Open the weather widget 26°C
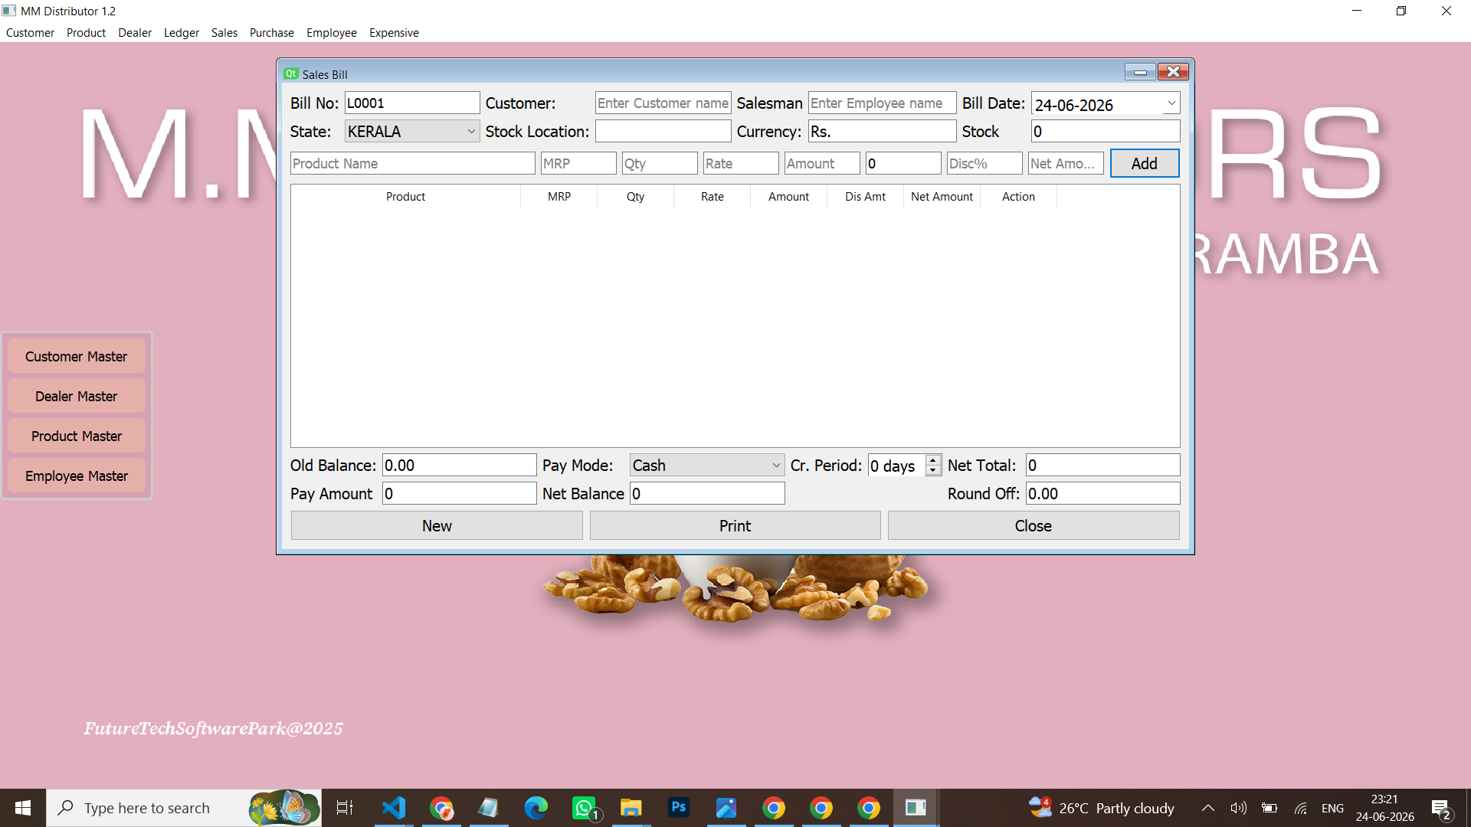This screenshot has width=1471, height=827. tap(1101, 808)
